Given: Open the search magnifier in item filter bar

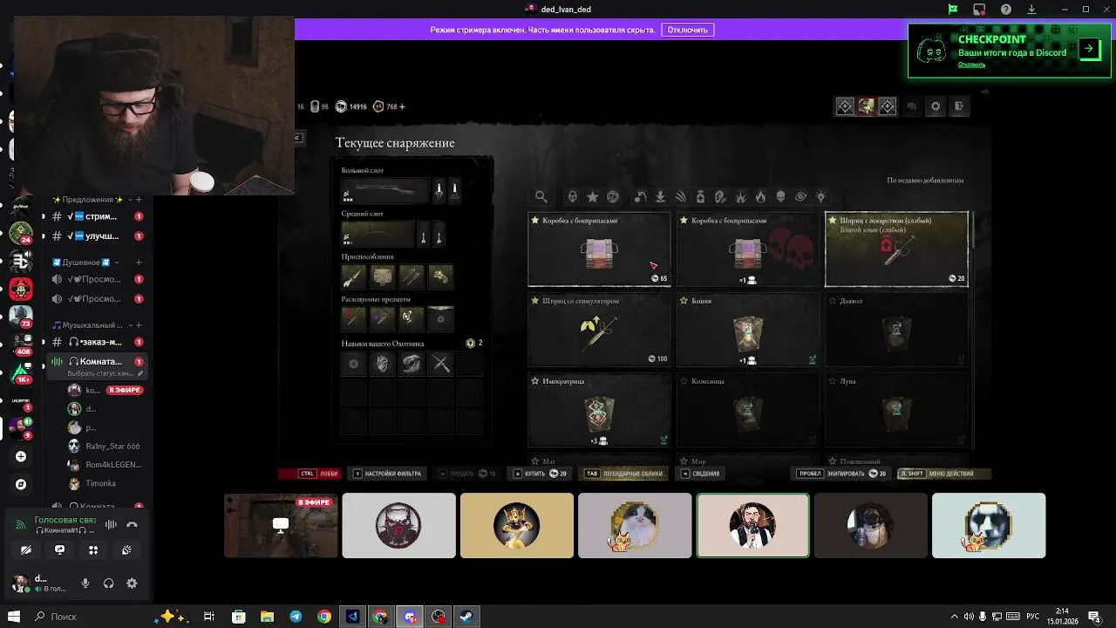Looking at the screenshot, I should pos(541,197).
